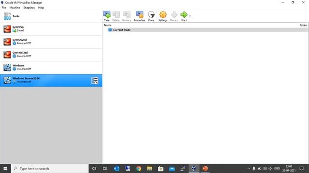Open machine tools menu on Windows Server2016

95,80
